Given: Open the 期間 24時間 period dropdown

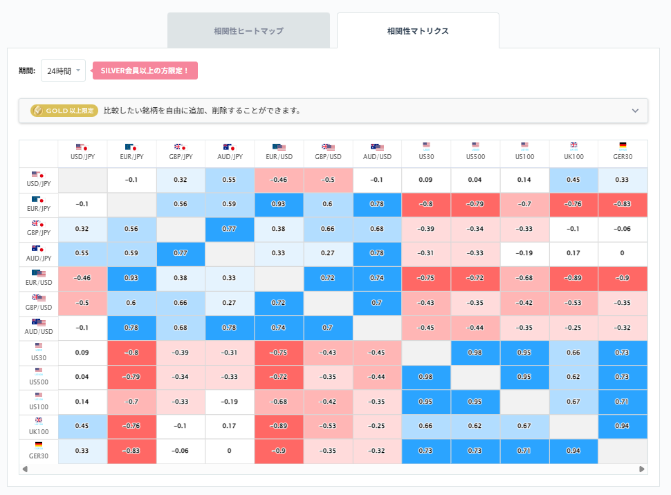Looking at the screenshot, I should 63,71.
